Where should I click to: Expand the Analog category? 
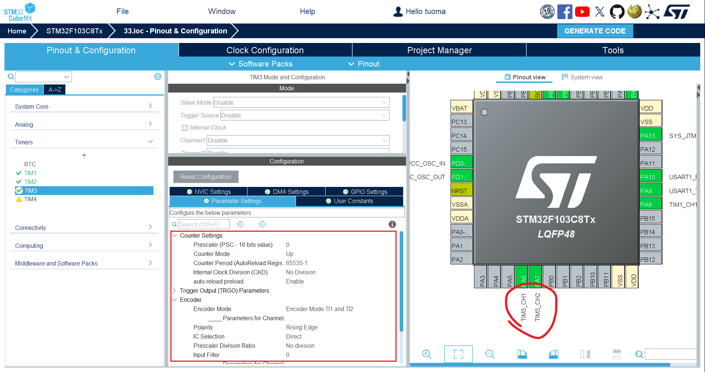[x=84, y=124]
